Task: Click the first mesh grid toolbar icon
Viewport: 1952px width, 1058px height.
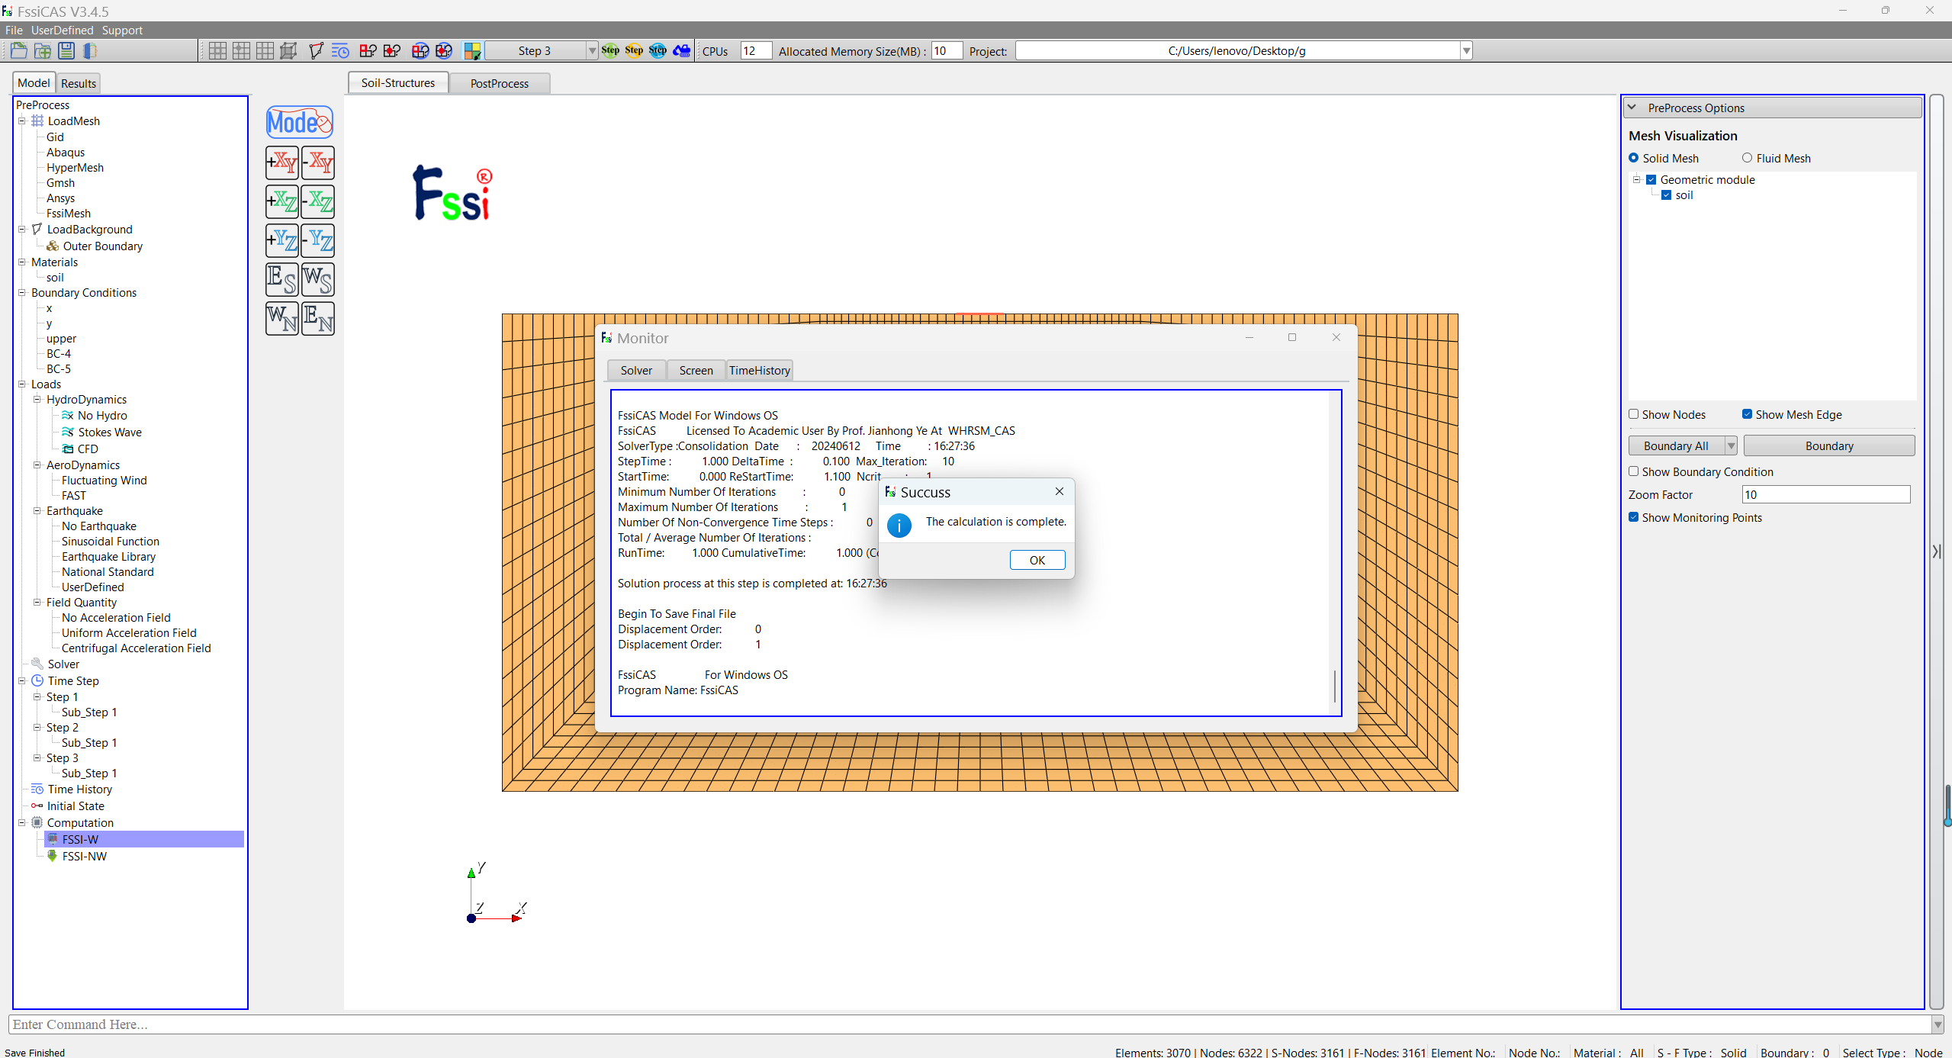Action: coord(217,51)
